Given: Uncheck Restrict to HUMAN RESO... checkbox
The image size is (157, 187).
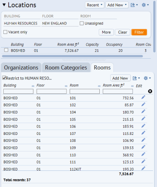Looking at the screenshot, I should [4, 78].
